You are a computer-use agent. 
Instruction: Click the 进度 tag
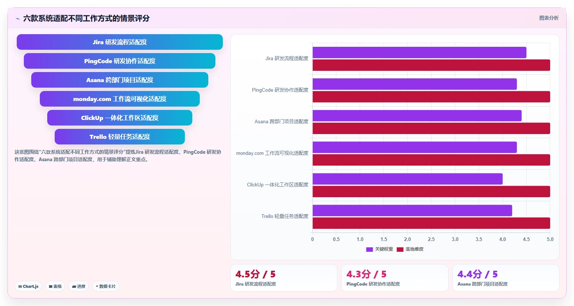point(78,286)
